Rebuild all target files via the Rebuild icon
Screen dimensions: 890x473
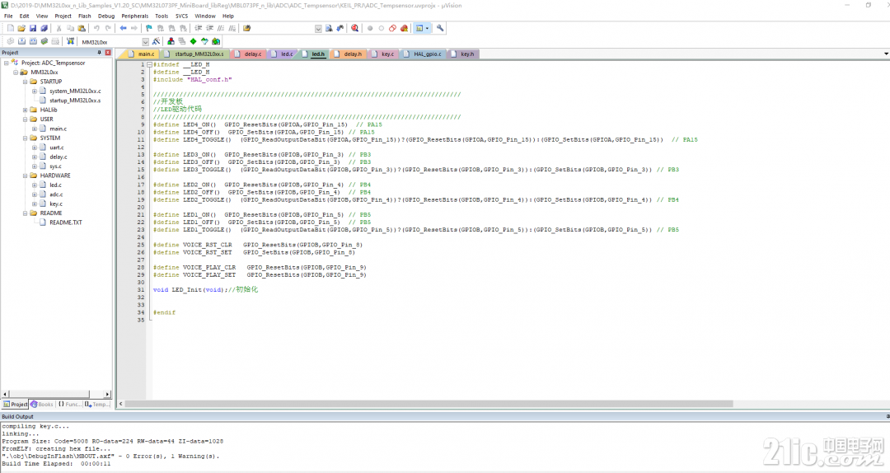pos(33,41)
